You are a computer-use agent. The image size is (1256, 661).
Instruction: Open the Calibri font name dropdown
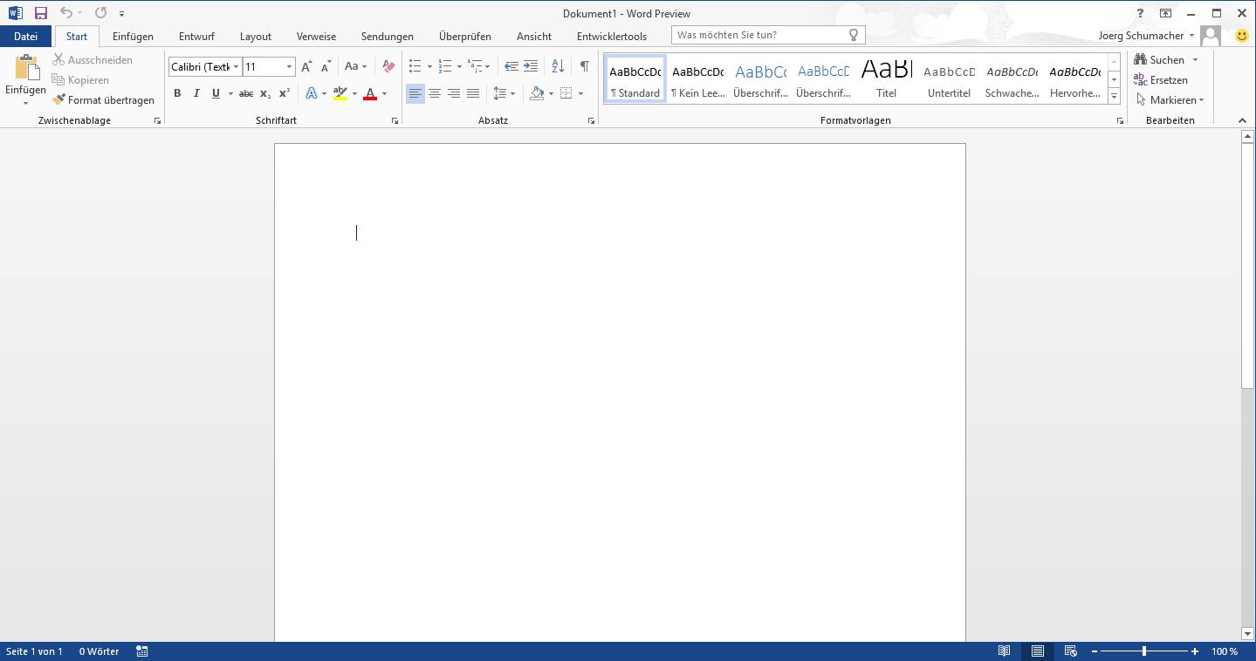236,67
